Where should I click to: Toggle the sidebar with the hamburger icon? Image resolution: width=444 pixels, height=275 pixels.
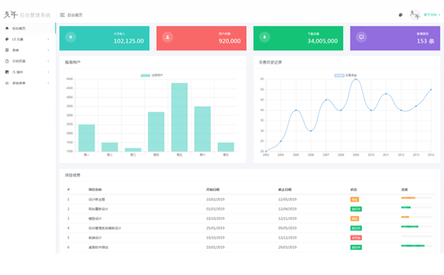coord(62,15)
